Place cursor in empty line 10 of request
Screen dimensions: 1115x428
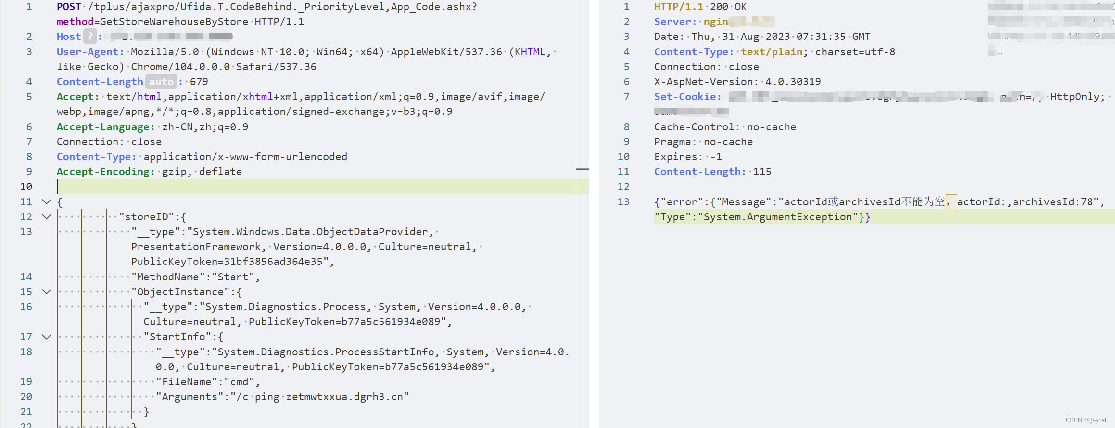(x=322, y=187)
